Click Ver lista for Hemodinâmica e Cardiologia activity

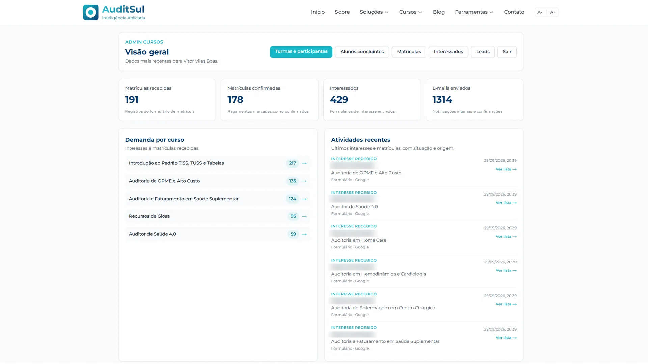506,270
